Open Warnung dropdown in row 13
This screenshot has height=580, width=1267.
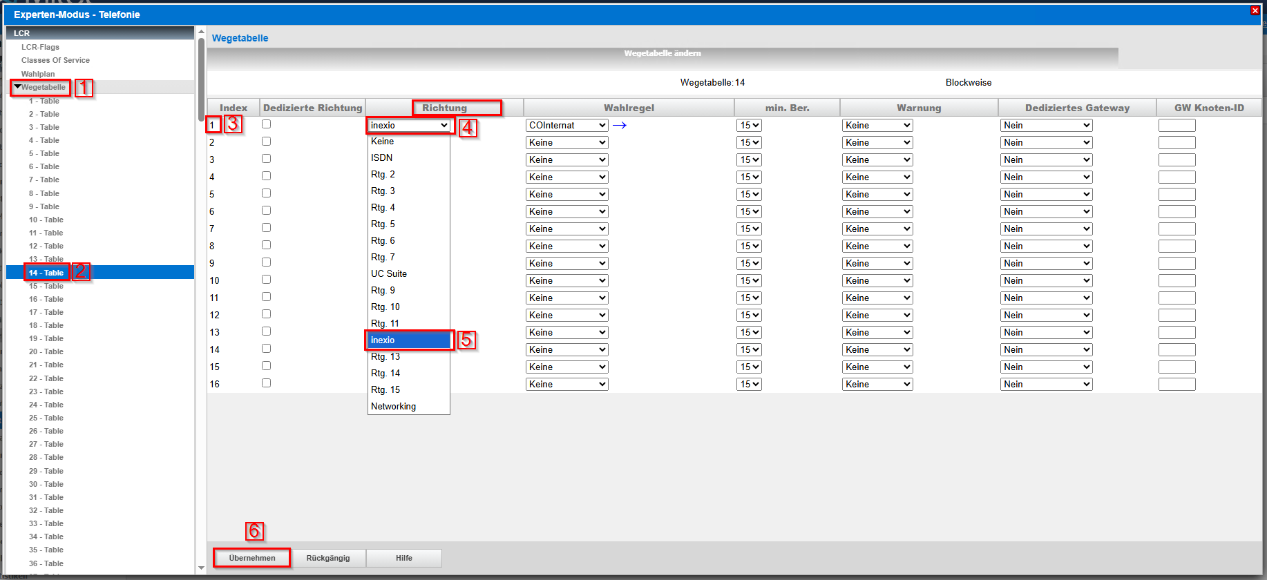point(877,333)
